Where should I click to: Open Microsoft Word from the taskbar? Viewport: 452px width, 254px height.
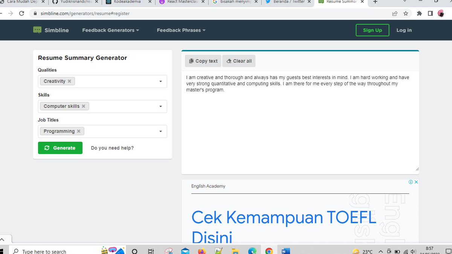pyautogui.click(x=286, y=251)
